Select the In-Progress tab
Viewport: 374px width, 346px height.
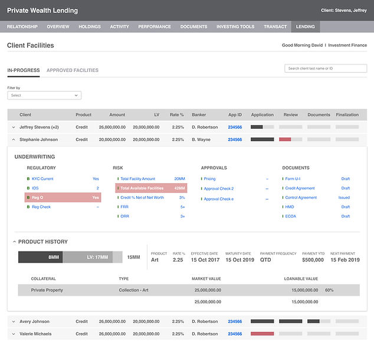(x=24, y=70)
